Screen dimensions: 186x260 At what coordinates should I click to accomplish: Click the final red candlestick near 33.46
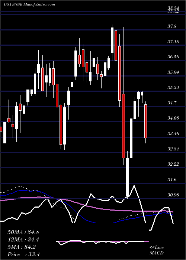(146, 121)
